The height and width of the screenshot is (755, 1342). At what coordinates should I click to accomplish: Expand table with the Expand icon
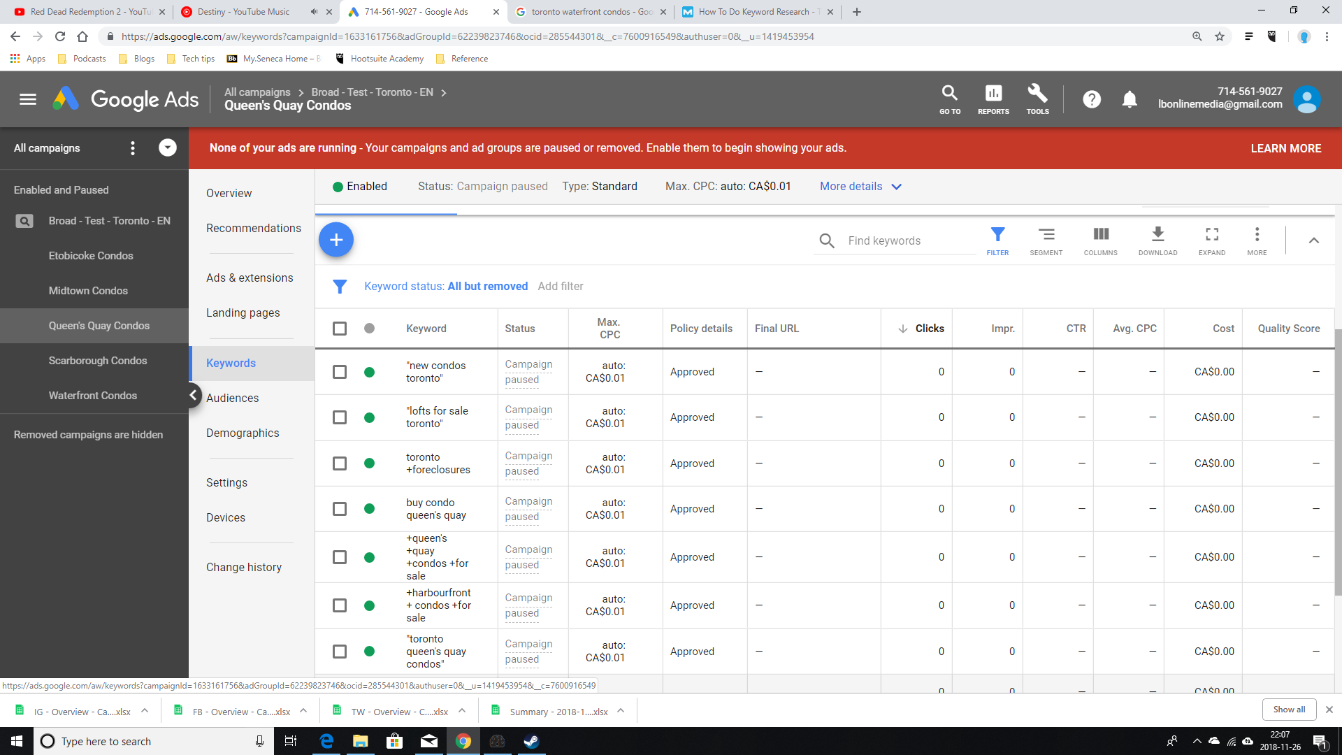1212,240
